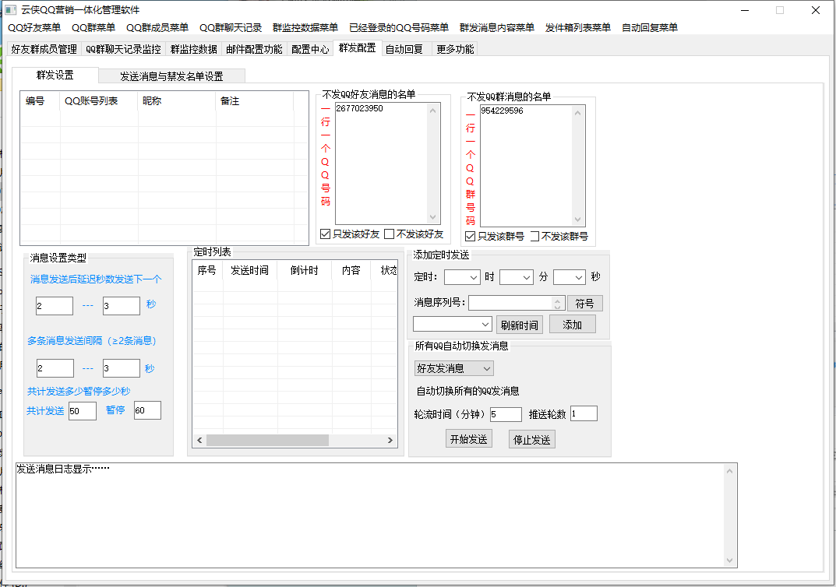Open the QQ群菜单 menu
Viewport: 836px width, 587px height.
pyautogui.click(x=93, y=28)
